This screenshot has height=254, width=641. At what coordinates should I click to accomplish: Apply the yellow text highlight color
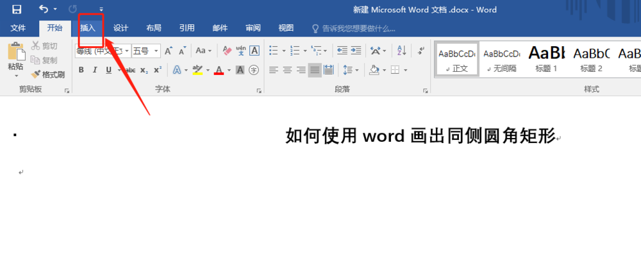coord(197,70)
